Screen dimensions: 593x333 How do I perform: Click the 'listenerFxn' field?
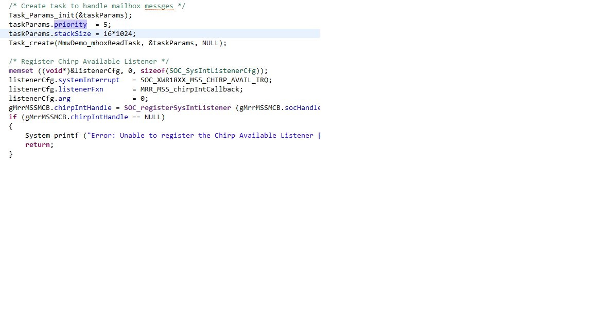(x=81, y=89)
